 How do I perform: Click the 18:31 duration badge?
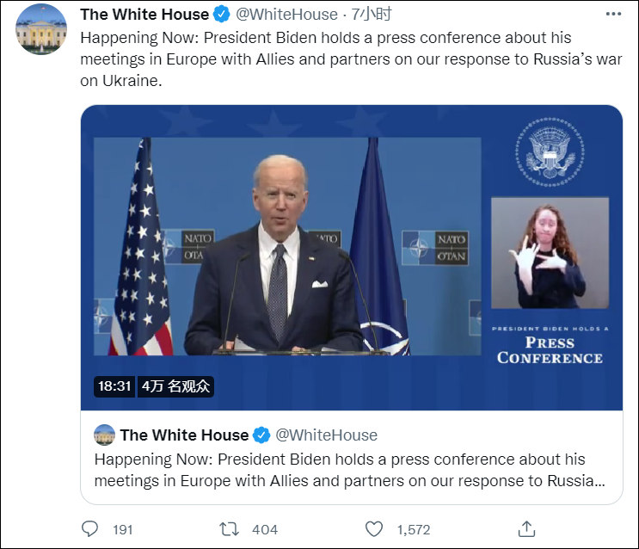click(114, 386)
